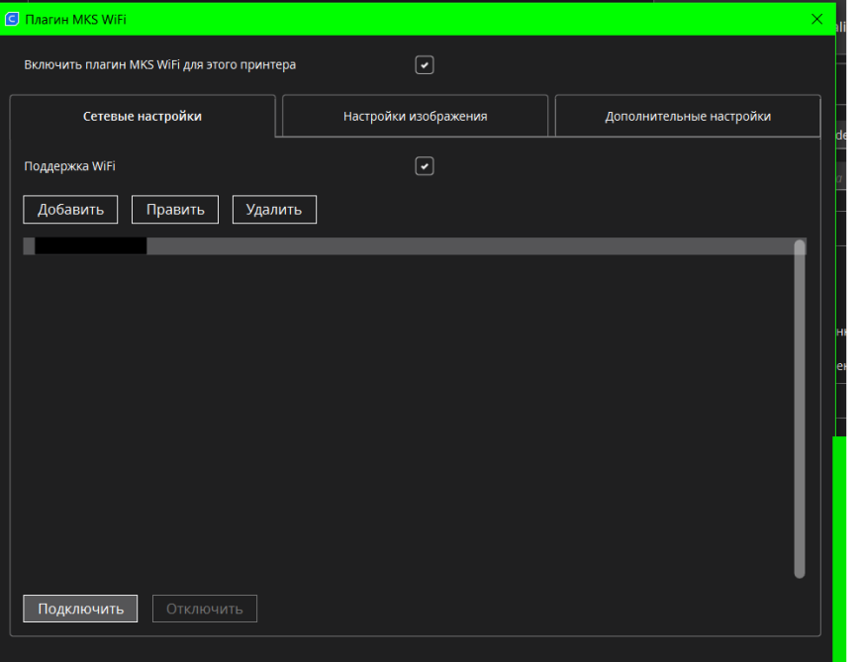Toggle the Поддержка WiFi checkbox
This screenshot has height=662, width=861.
424,165
